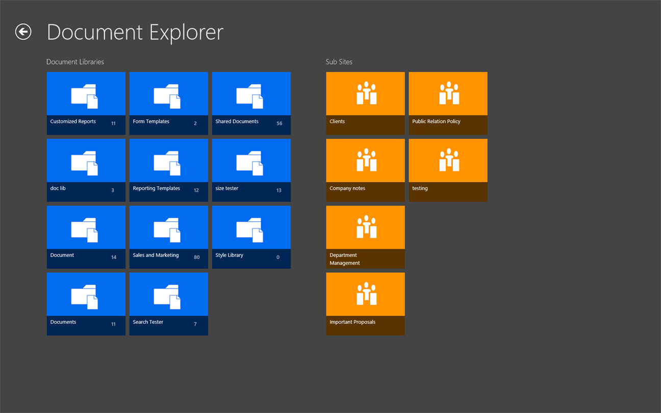Click the Important Proposals label

coord(352,322)
